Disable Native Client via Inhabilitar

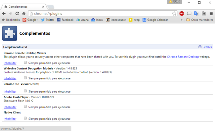tap(10, 119)
